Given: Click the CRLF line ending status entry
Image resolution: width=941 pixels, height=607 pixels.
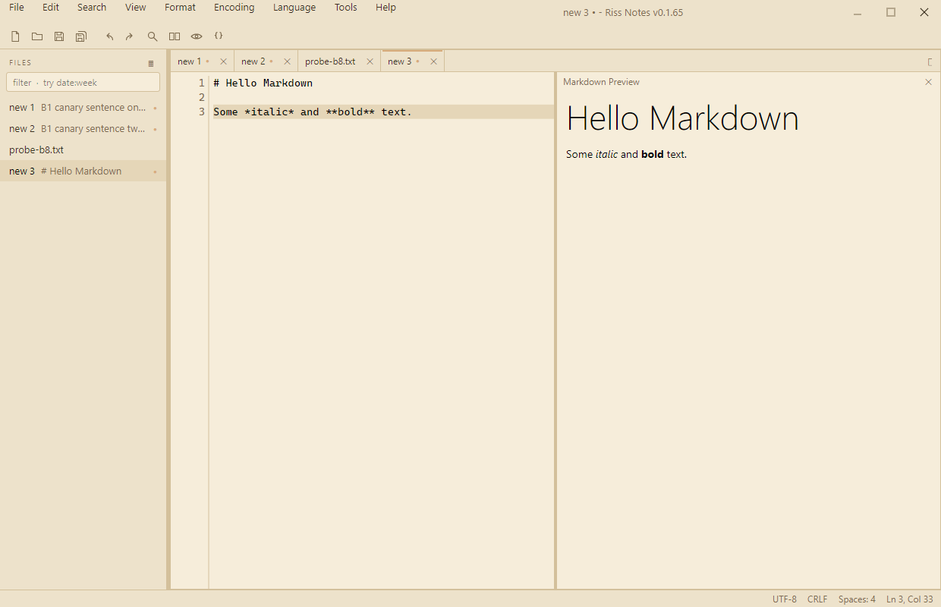Looking at the screenshot, I should [817, 599].
